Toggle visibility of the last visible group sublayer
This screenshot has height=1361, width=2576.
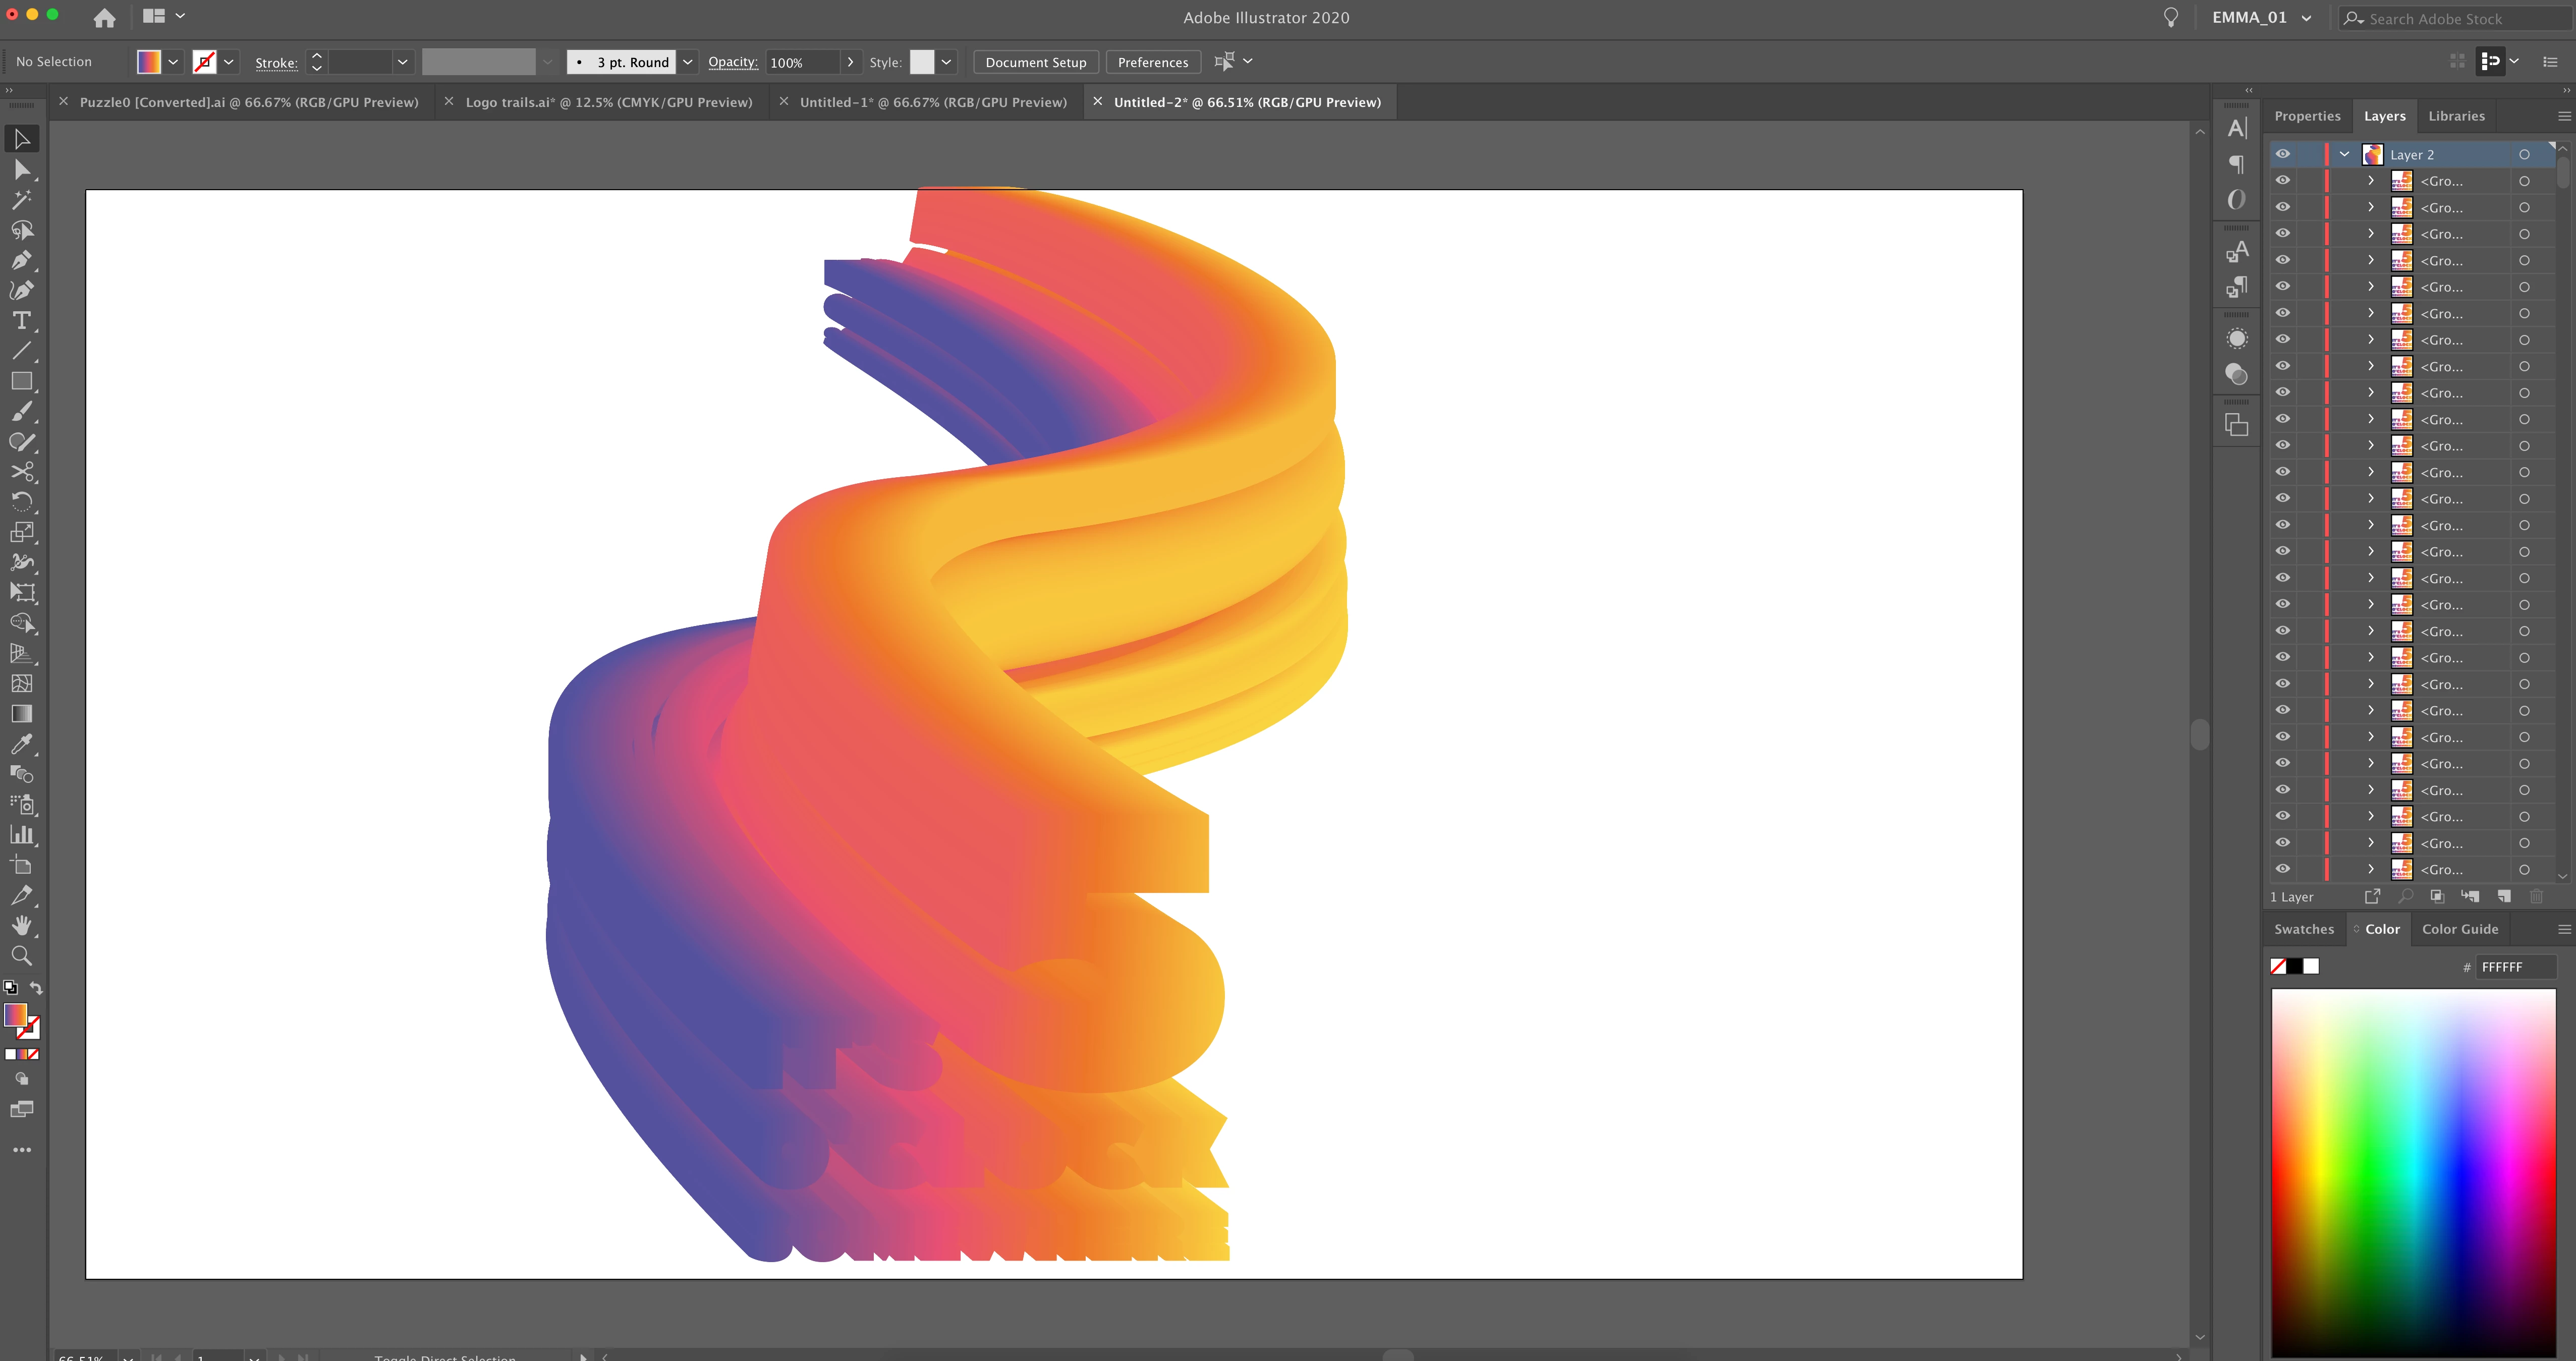coord(2283,869)
